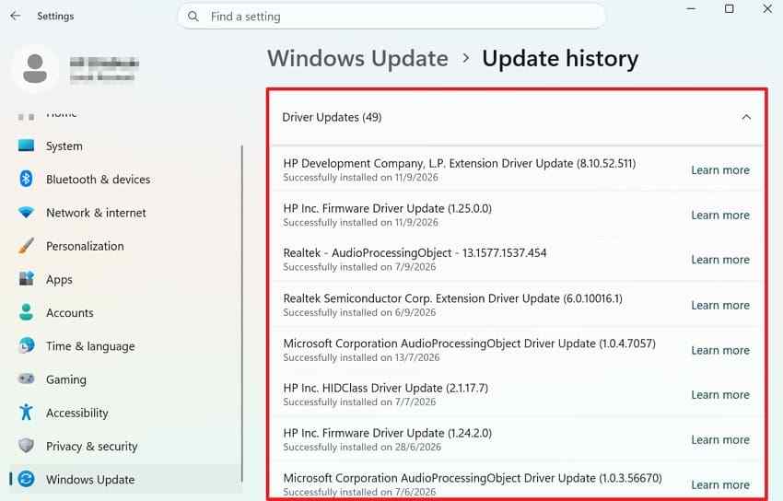This screenshot has width=783, height=501.
Task: Click 'Successfully installed on 13/7/2026' text
Action: (361, 357)
